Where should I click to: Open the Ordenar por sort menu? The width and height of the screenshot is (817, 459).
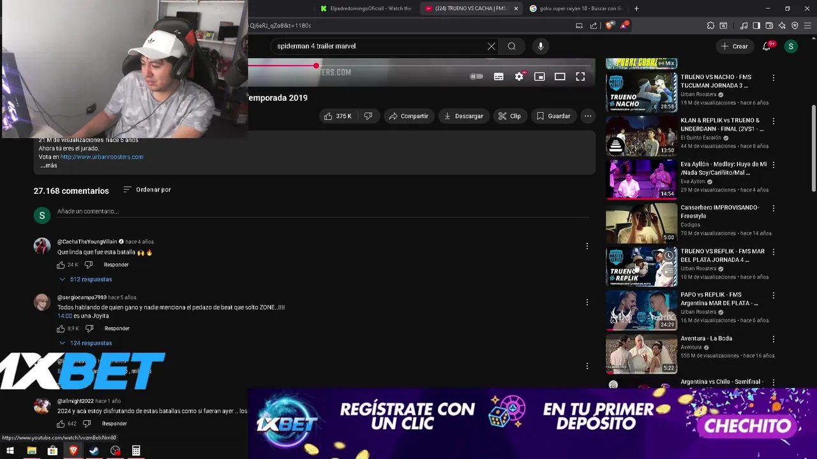click(x=147, y=189)
